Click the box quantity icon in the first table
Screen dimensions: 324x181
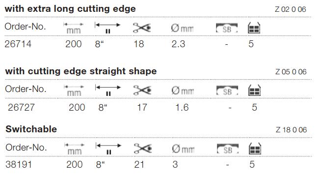[254, 28]
